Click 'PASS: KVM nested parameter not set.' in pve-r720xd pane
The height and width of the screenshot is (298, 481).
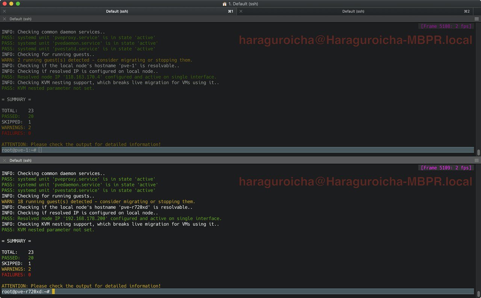(48, 230)
